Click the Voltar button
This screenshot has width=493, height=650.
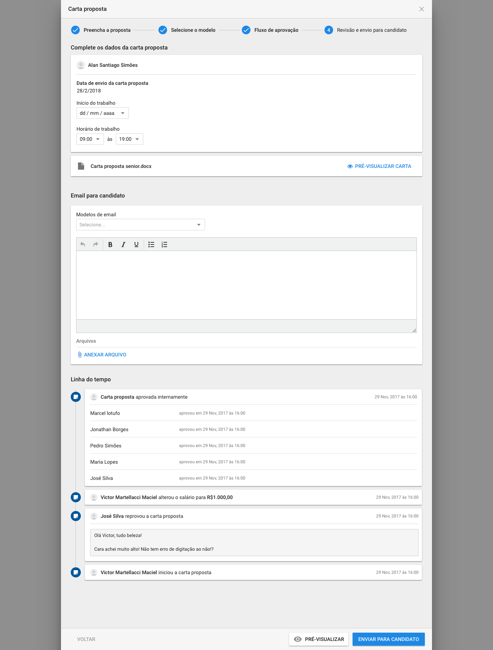(86, 639)
